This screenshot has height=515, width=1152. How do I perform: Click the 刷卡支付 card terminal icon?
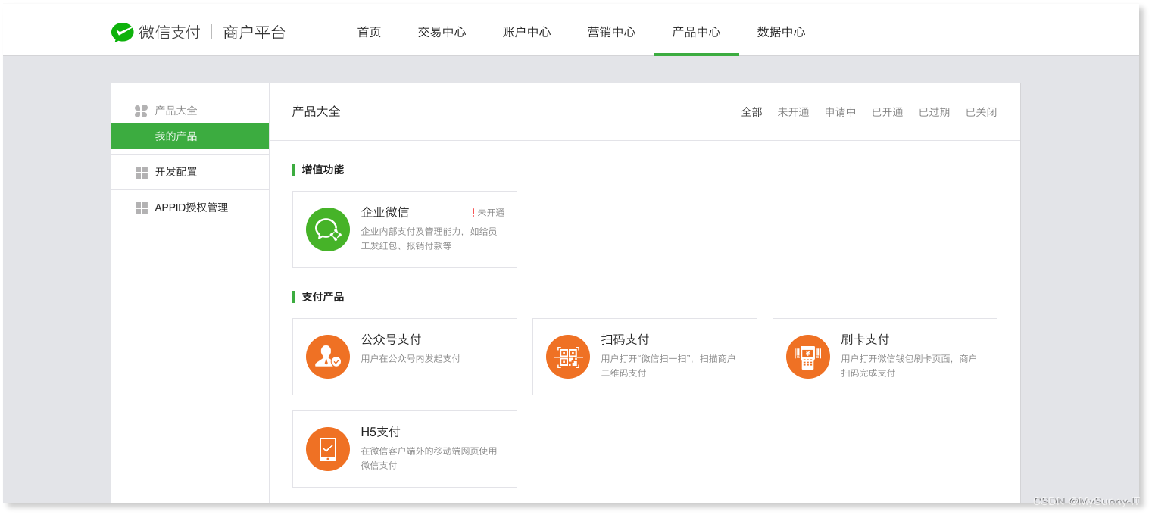[808, 357]
